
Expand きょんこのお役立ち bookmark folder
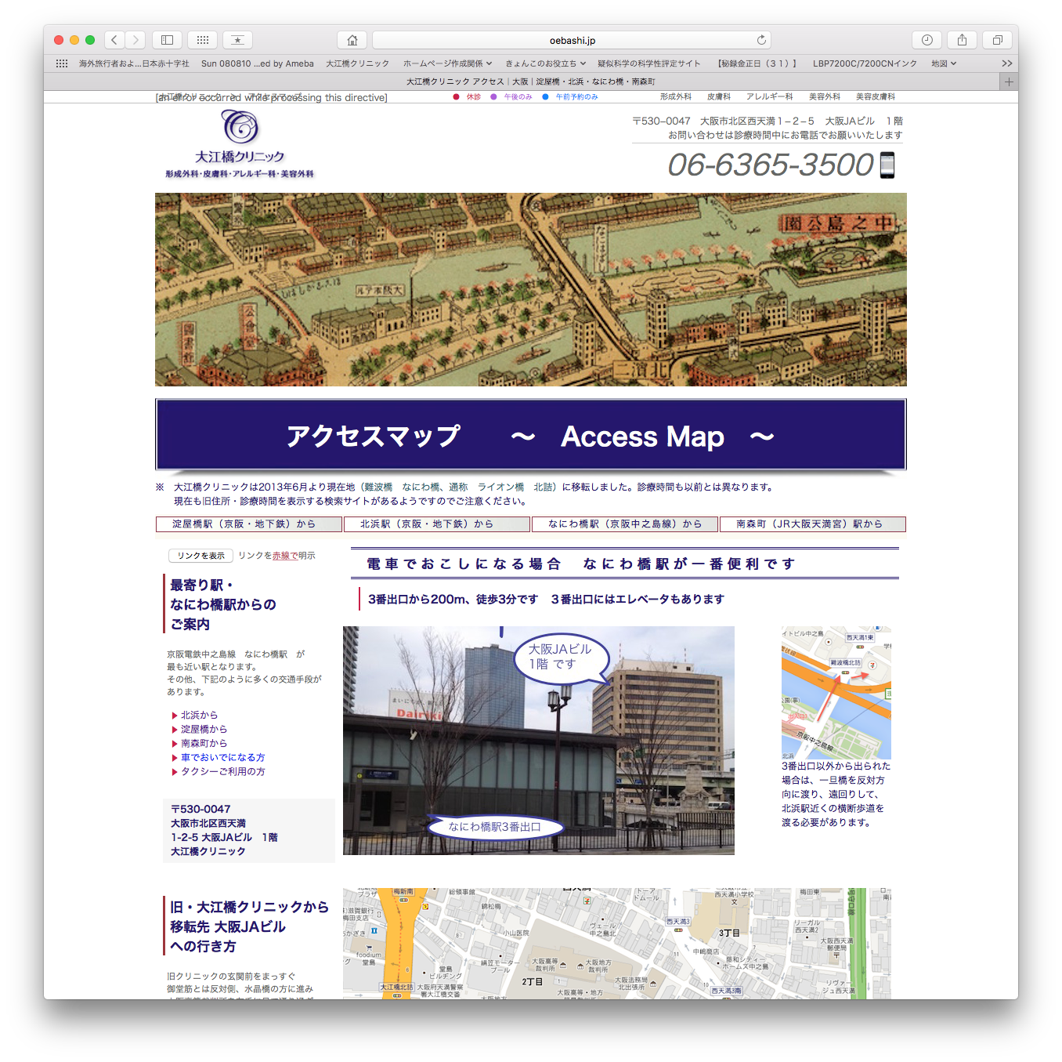[x=545, y=63]
